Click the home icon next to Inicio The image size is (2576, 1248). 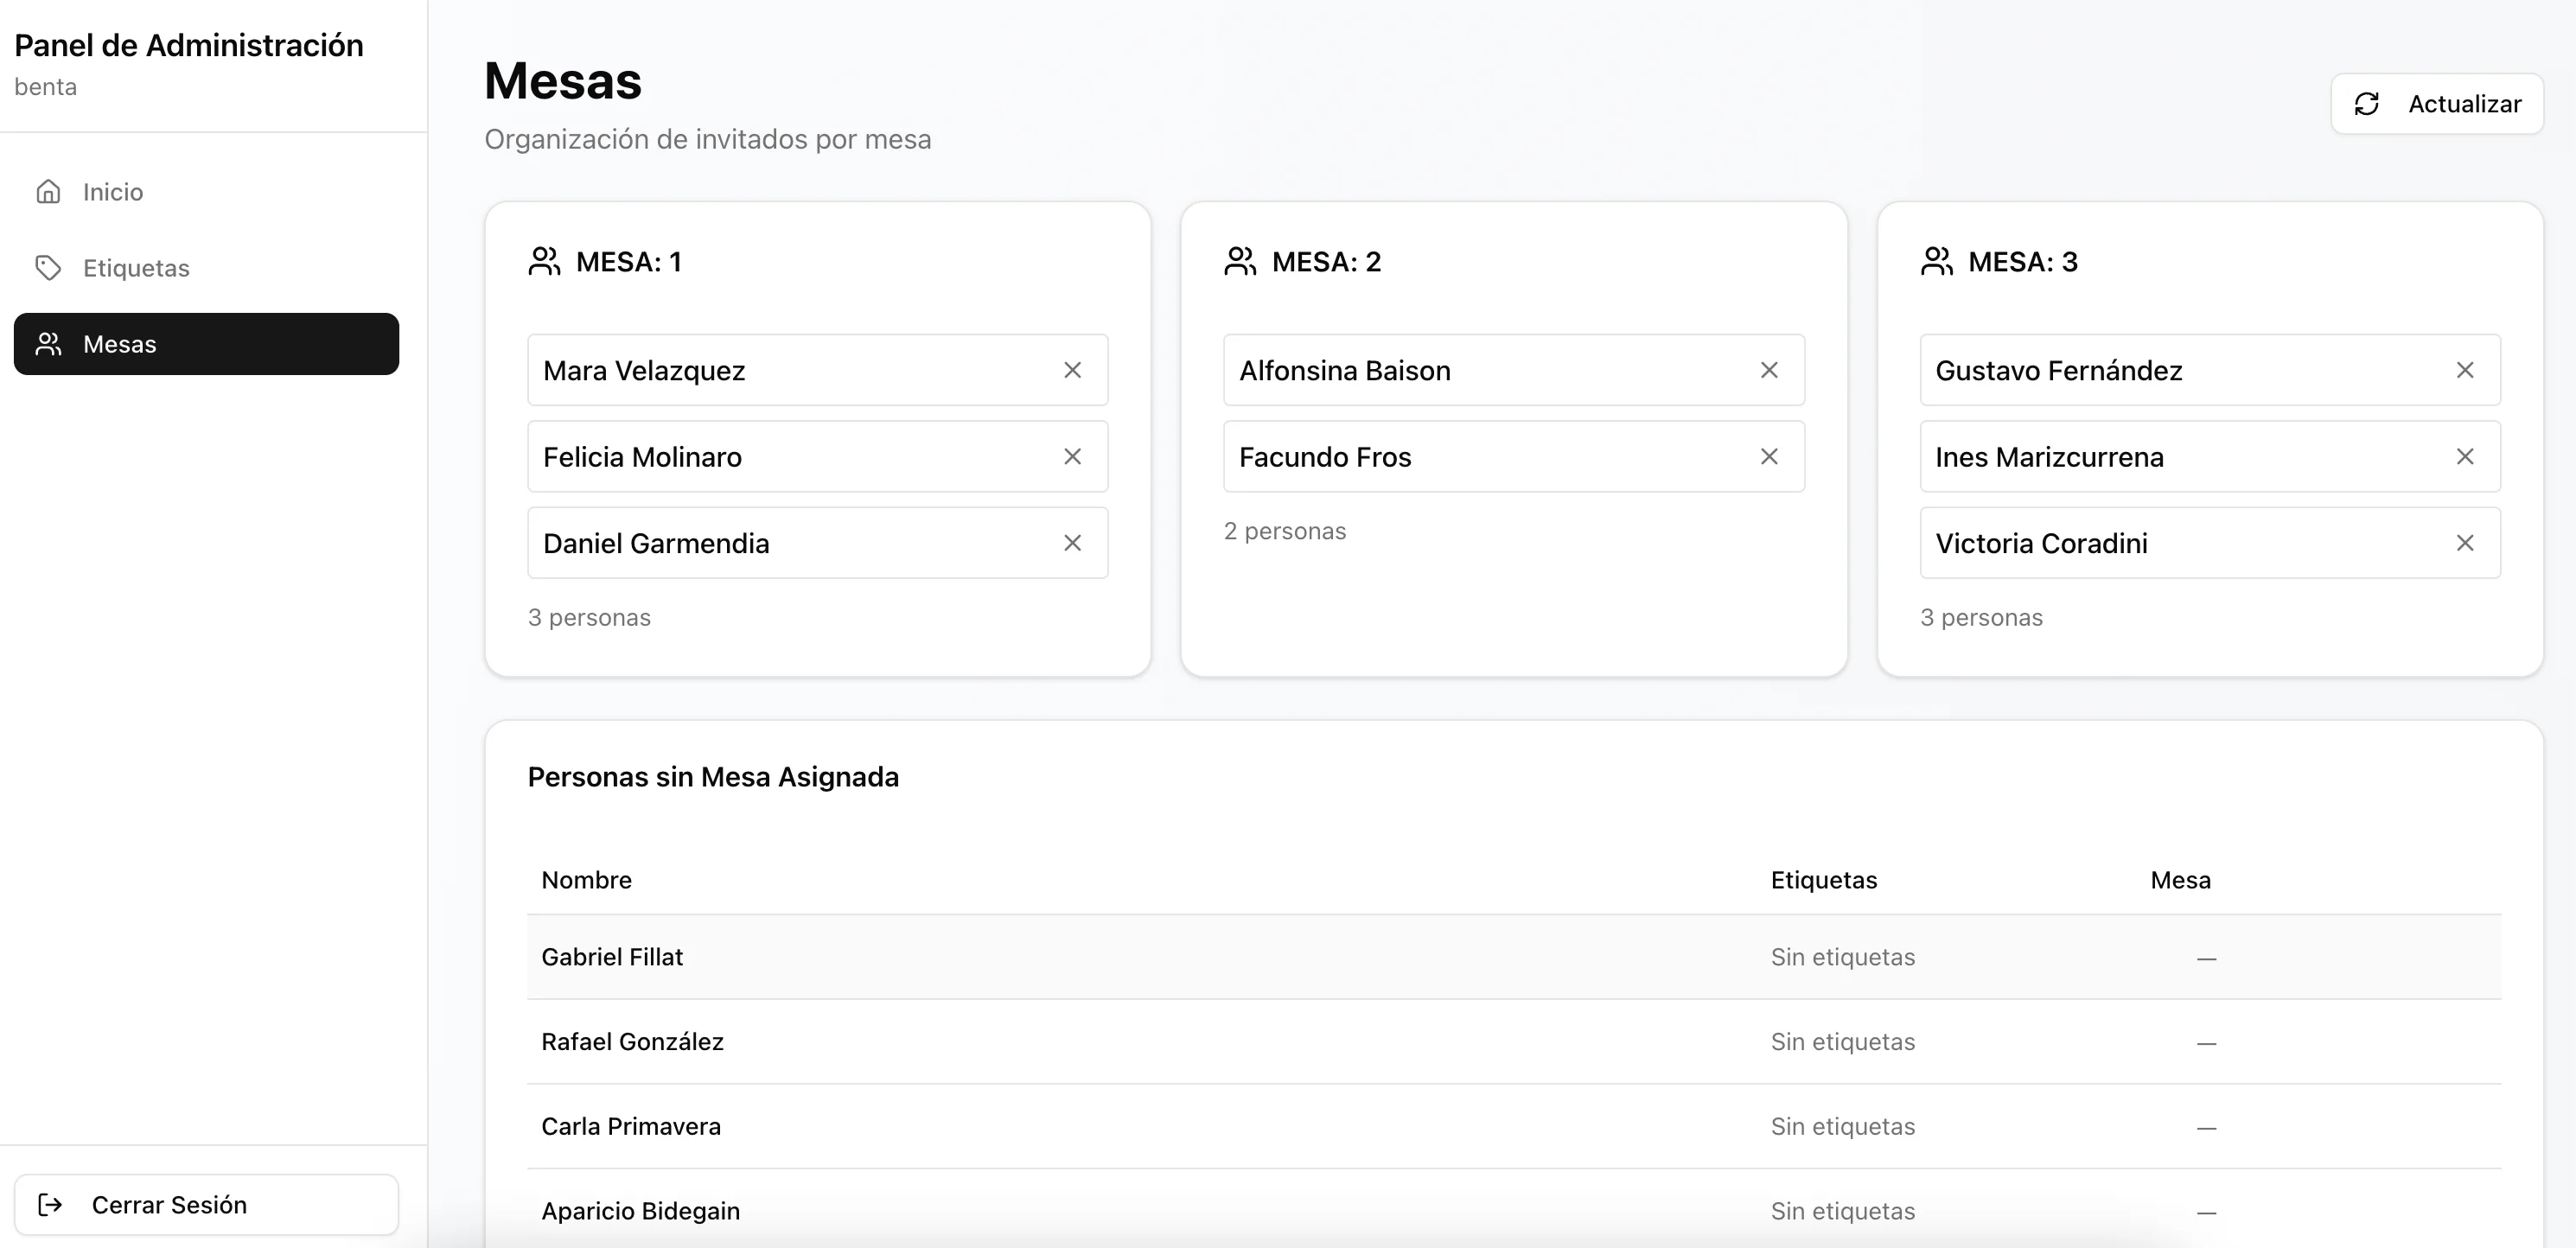[50, 192]
